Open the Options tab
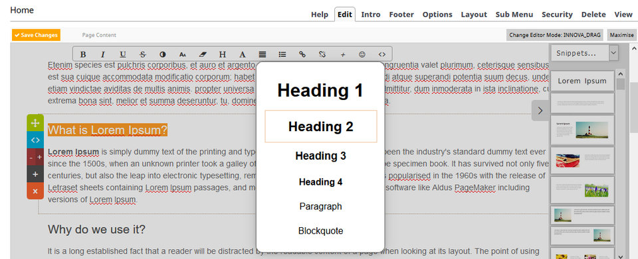 [x=437, y=15]
